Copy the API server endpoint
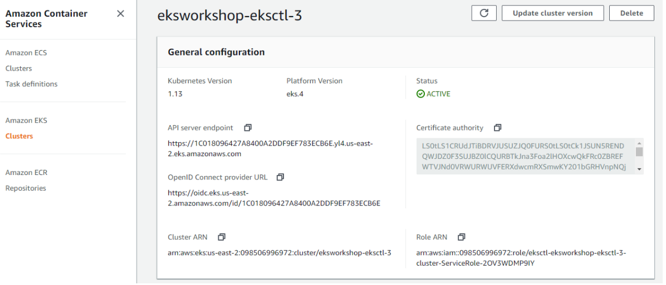The width and height of the screenshot is (666, 285). [x=248, y=128]
